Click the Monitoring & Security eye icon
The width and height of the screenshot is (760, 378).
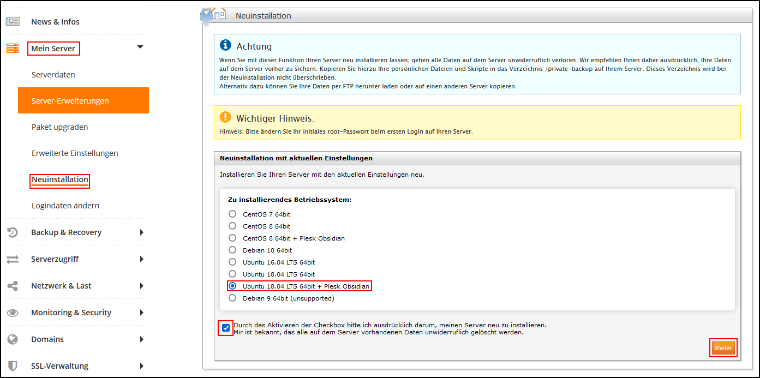point(13,313)
